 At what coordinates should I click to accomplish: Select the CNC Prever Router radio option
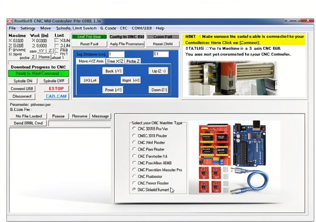[134, 183]
